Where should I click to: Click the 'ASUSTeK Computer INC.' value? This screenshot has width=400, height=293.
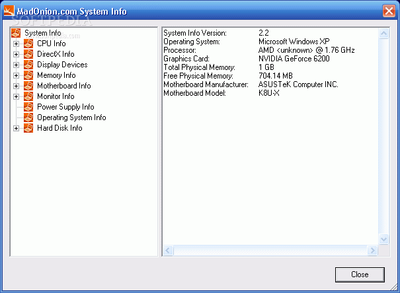(298, 84)
